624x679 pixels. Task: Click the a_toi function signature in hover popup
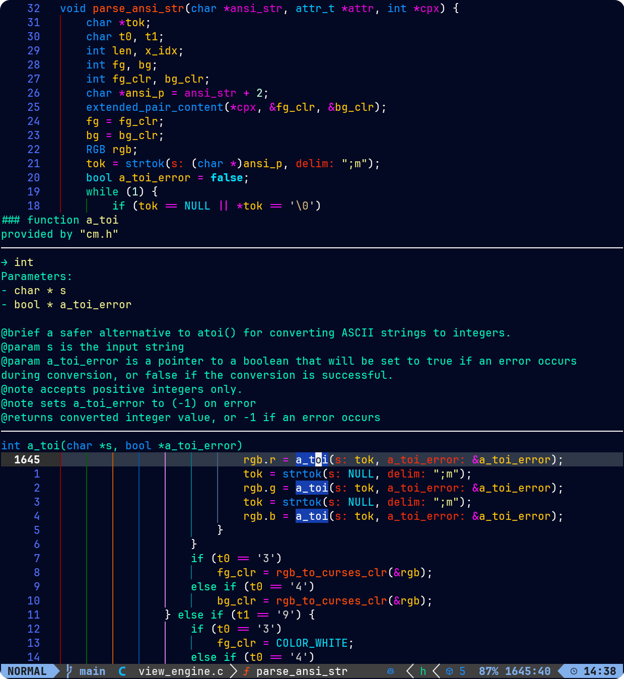121,446
